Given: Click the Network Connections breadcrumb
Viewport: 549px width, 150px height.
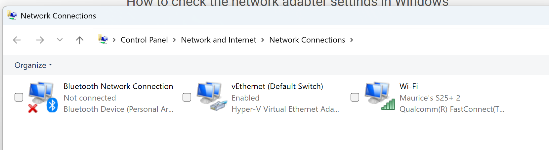Looking at the screenshot, I should [307, 40].
